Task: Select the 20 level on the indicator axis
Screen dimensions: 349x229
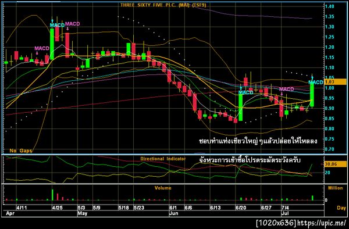Action: 327,173
